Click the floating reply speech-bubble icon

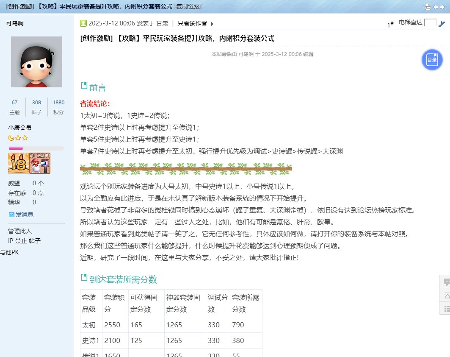tap(447, 282)
